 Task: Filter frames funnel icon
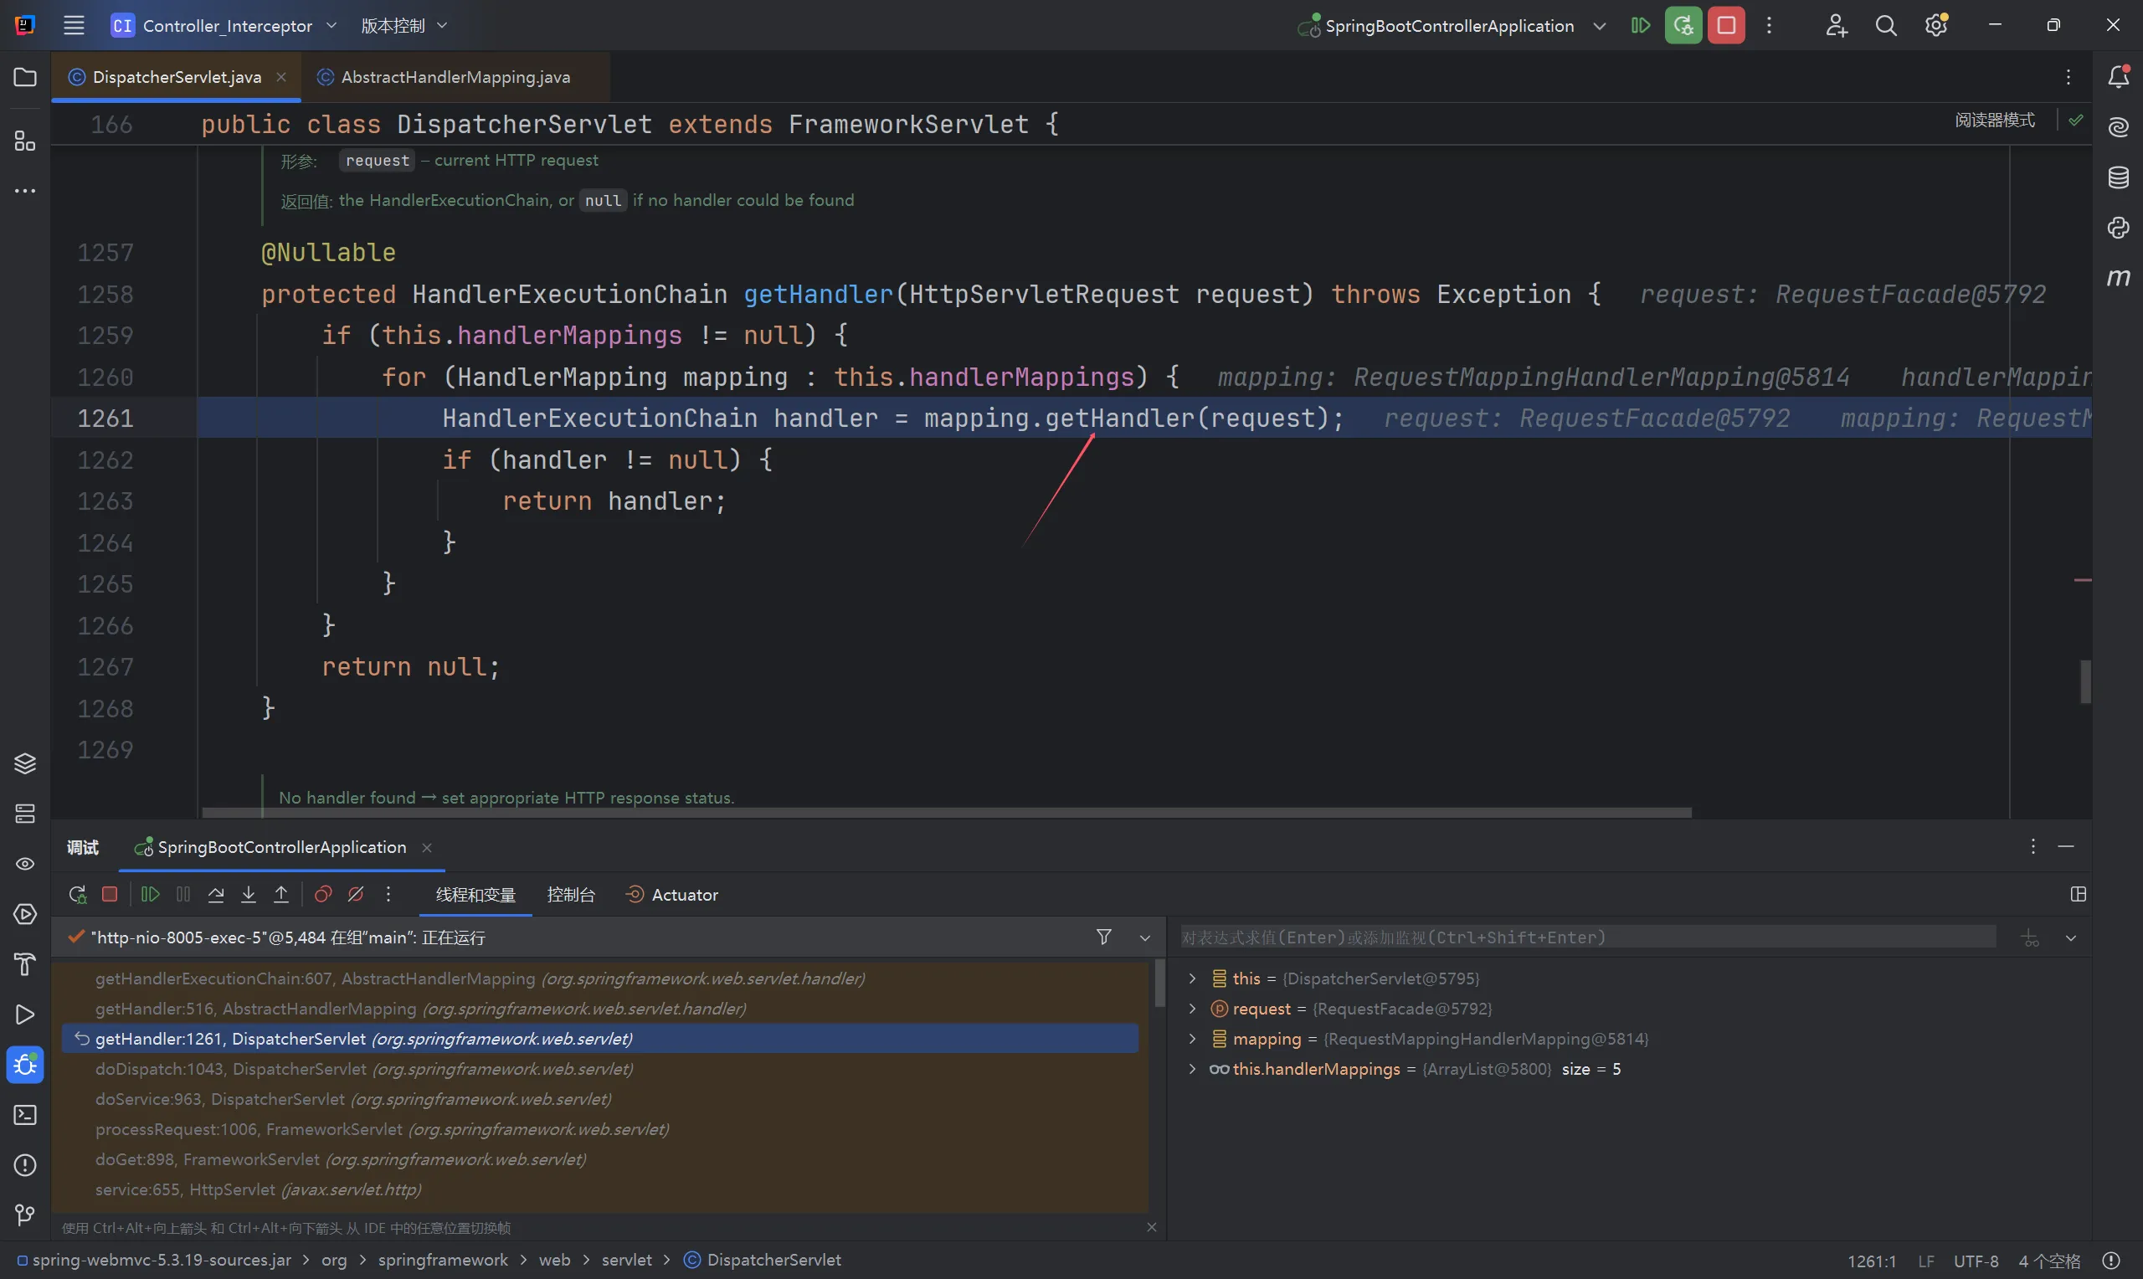[1104, 937]
